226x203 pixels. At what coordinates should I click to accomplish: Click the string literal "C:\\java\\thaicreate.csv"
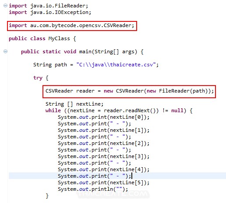116,65
